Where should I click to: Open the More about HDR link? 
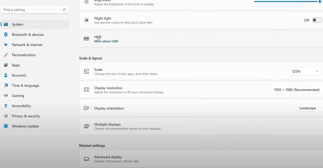click(106, 41)
